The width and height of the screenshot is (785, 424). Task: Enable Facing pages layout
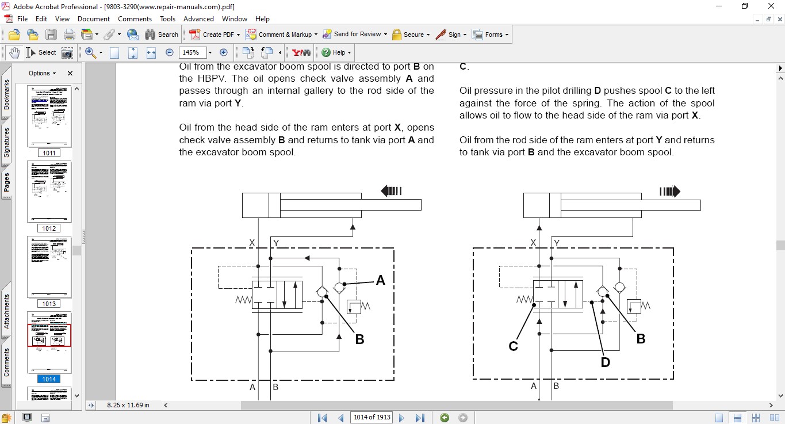click(x=773, y=418)
